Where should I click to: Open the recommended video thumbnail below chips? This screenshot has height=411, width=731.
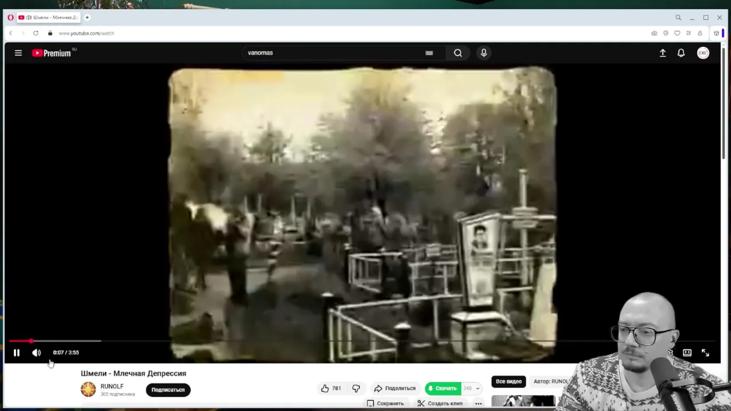coord(523,401)
